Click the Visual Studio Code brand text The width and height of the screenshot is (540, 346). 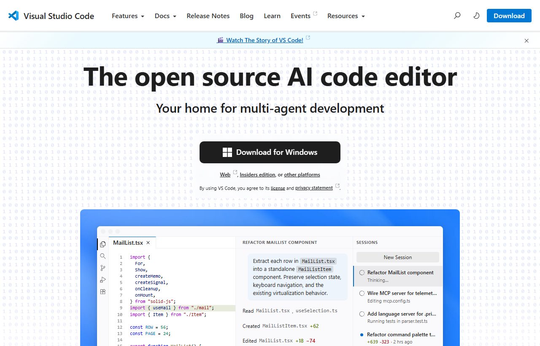[x=59, y=16]
